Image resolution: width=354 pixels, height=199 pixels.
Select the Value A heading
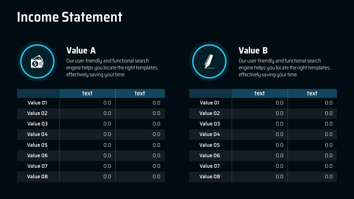click(x=81, y=51)
